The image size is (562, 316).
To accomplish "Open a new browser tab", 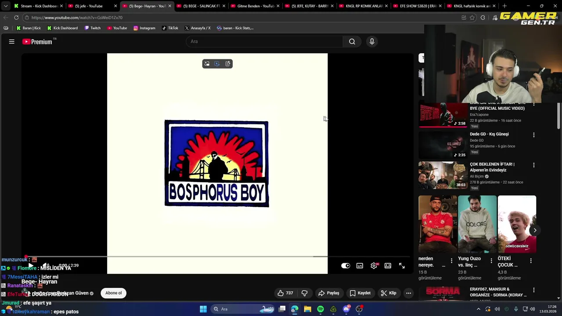I will (504, 6).
